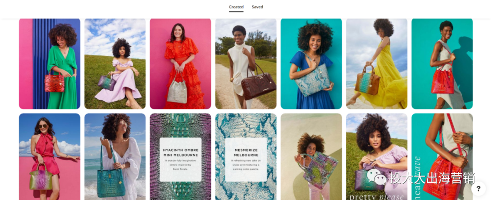
Task: Open pin of woman in white dress with teal tote
Action: point(115,156)
